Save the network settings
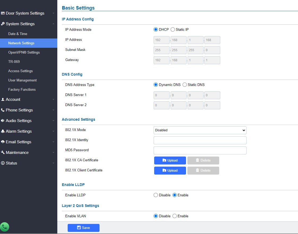 coord(83,228)
